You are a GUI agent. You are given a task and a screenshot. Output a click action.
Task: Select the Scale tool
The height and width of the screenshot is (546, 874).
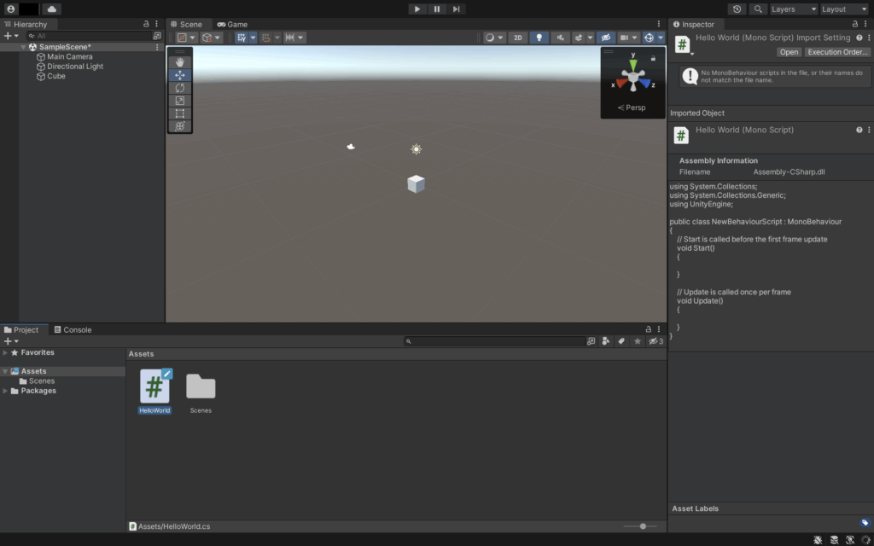point(180,101)
